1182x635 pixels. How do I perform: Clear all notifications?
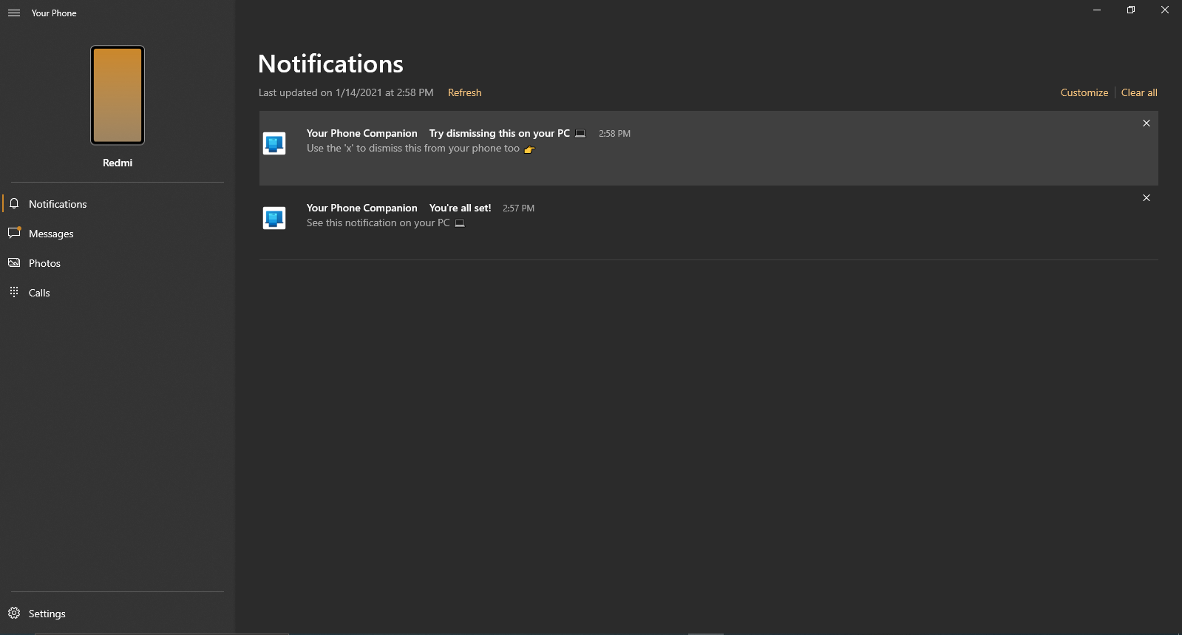[1139, 92]
